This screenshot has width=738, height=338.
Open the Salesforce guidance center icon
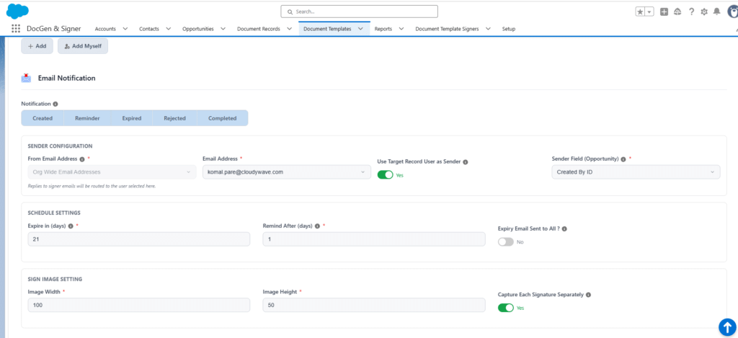pyautogui.click(x=677, y=12)
